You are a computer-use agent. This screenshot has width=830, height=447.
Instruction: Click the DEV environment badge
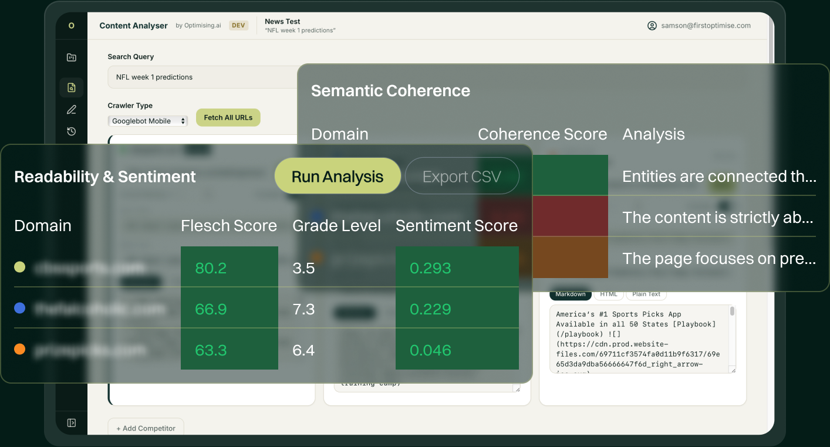(238, 26)
